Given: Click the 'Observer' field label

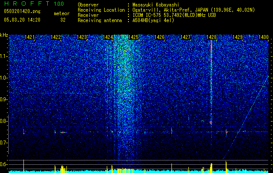Looking at the screenshot, I should pyautogui.click(x=88, y=5).
